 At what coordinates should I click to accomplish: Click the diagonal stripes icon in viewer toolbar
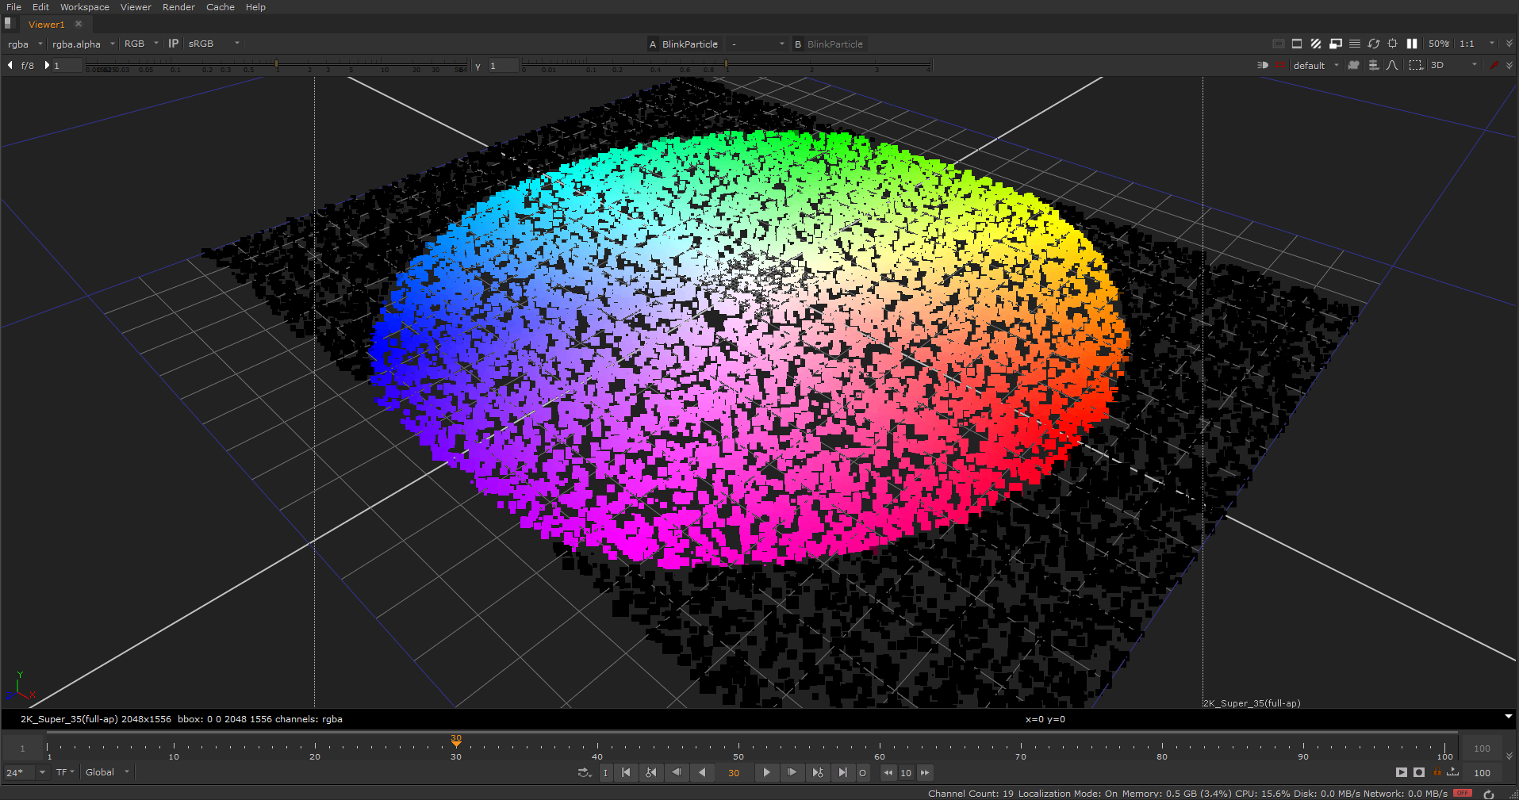(x=1316, y=44)
